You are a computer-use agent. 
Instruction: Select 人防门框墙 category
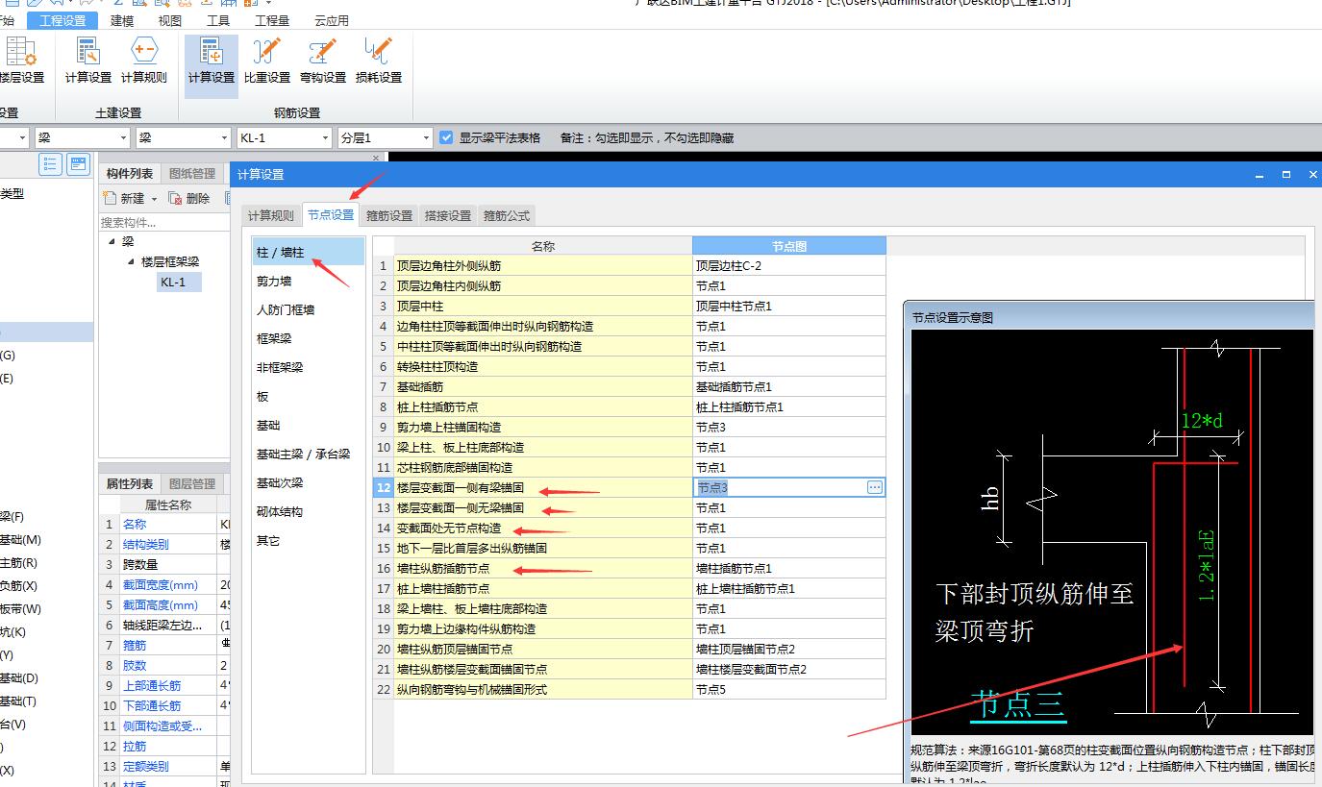click(x=309, y=309)
